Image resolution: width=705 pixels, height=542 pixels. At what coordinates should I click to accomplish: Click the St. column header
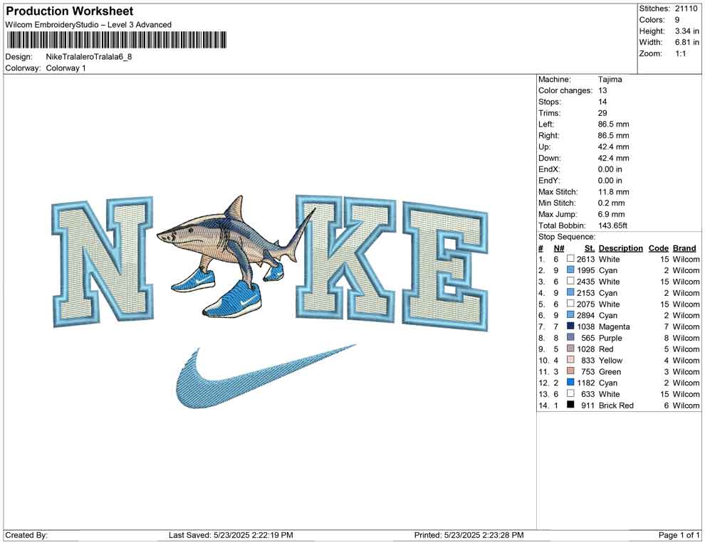click(x=590, y=248)
